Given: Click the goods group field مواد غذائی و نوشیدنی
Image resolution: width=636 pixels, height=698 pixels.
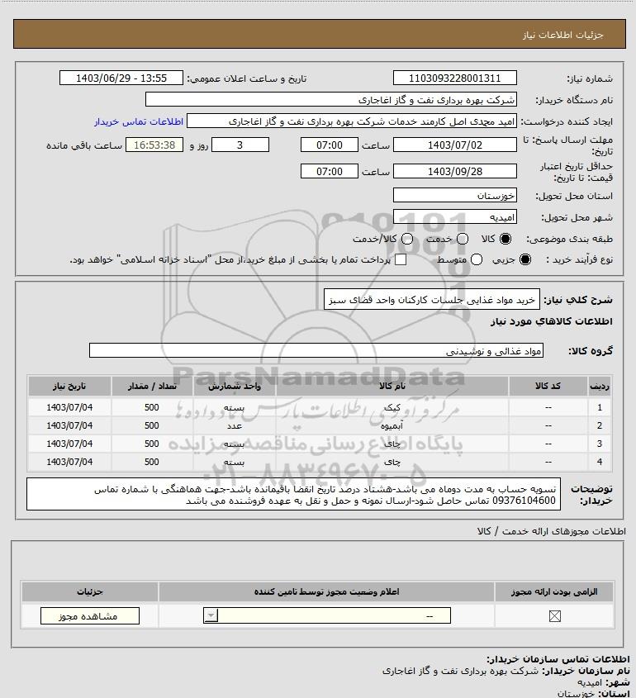Looking at the screenshot, I should pyautogui.click(x=316, y=351).
